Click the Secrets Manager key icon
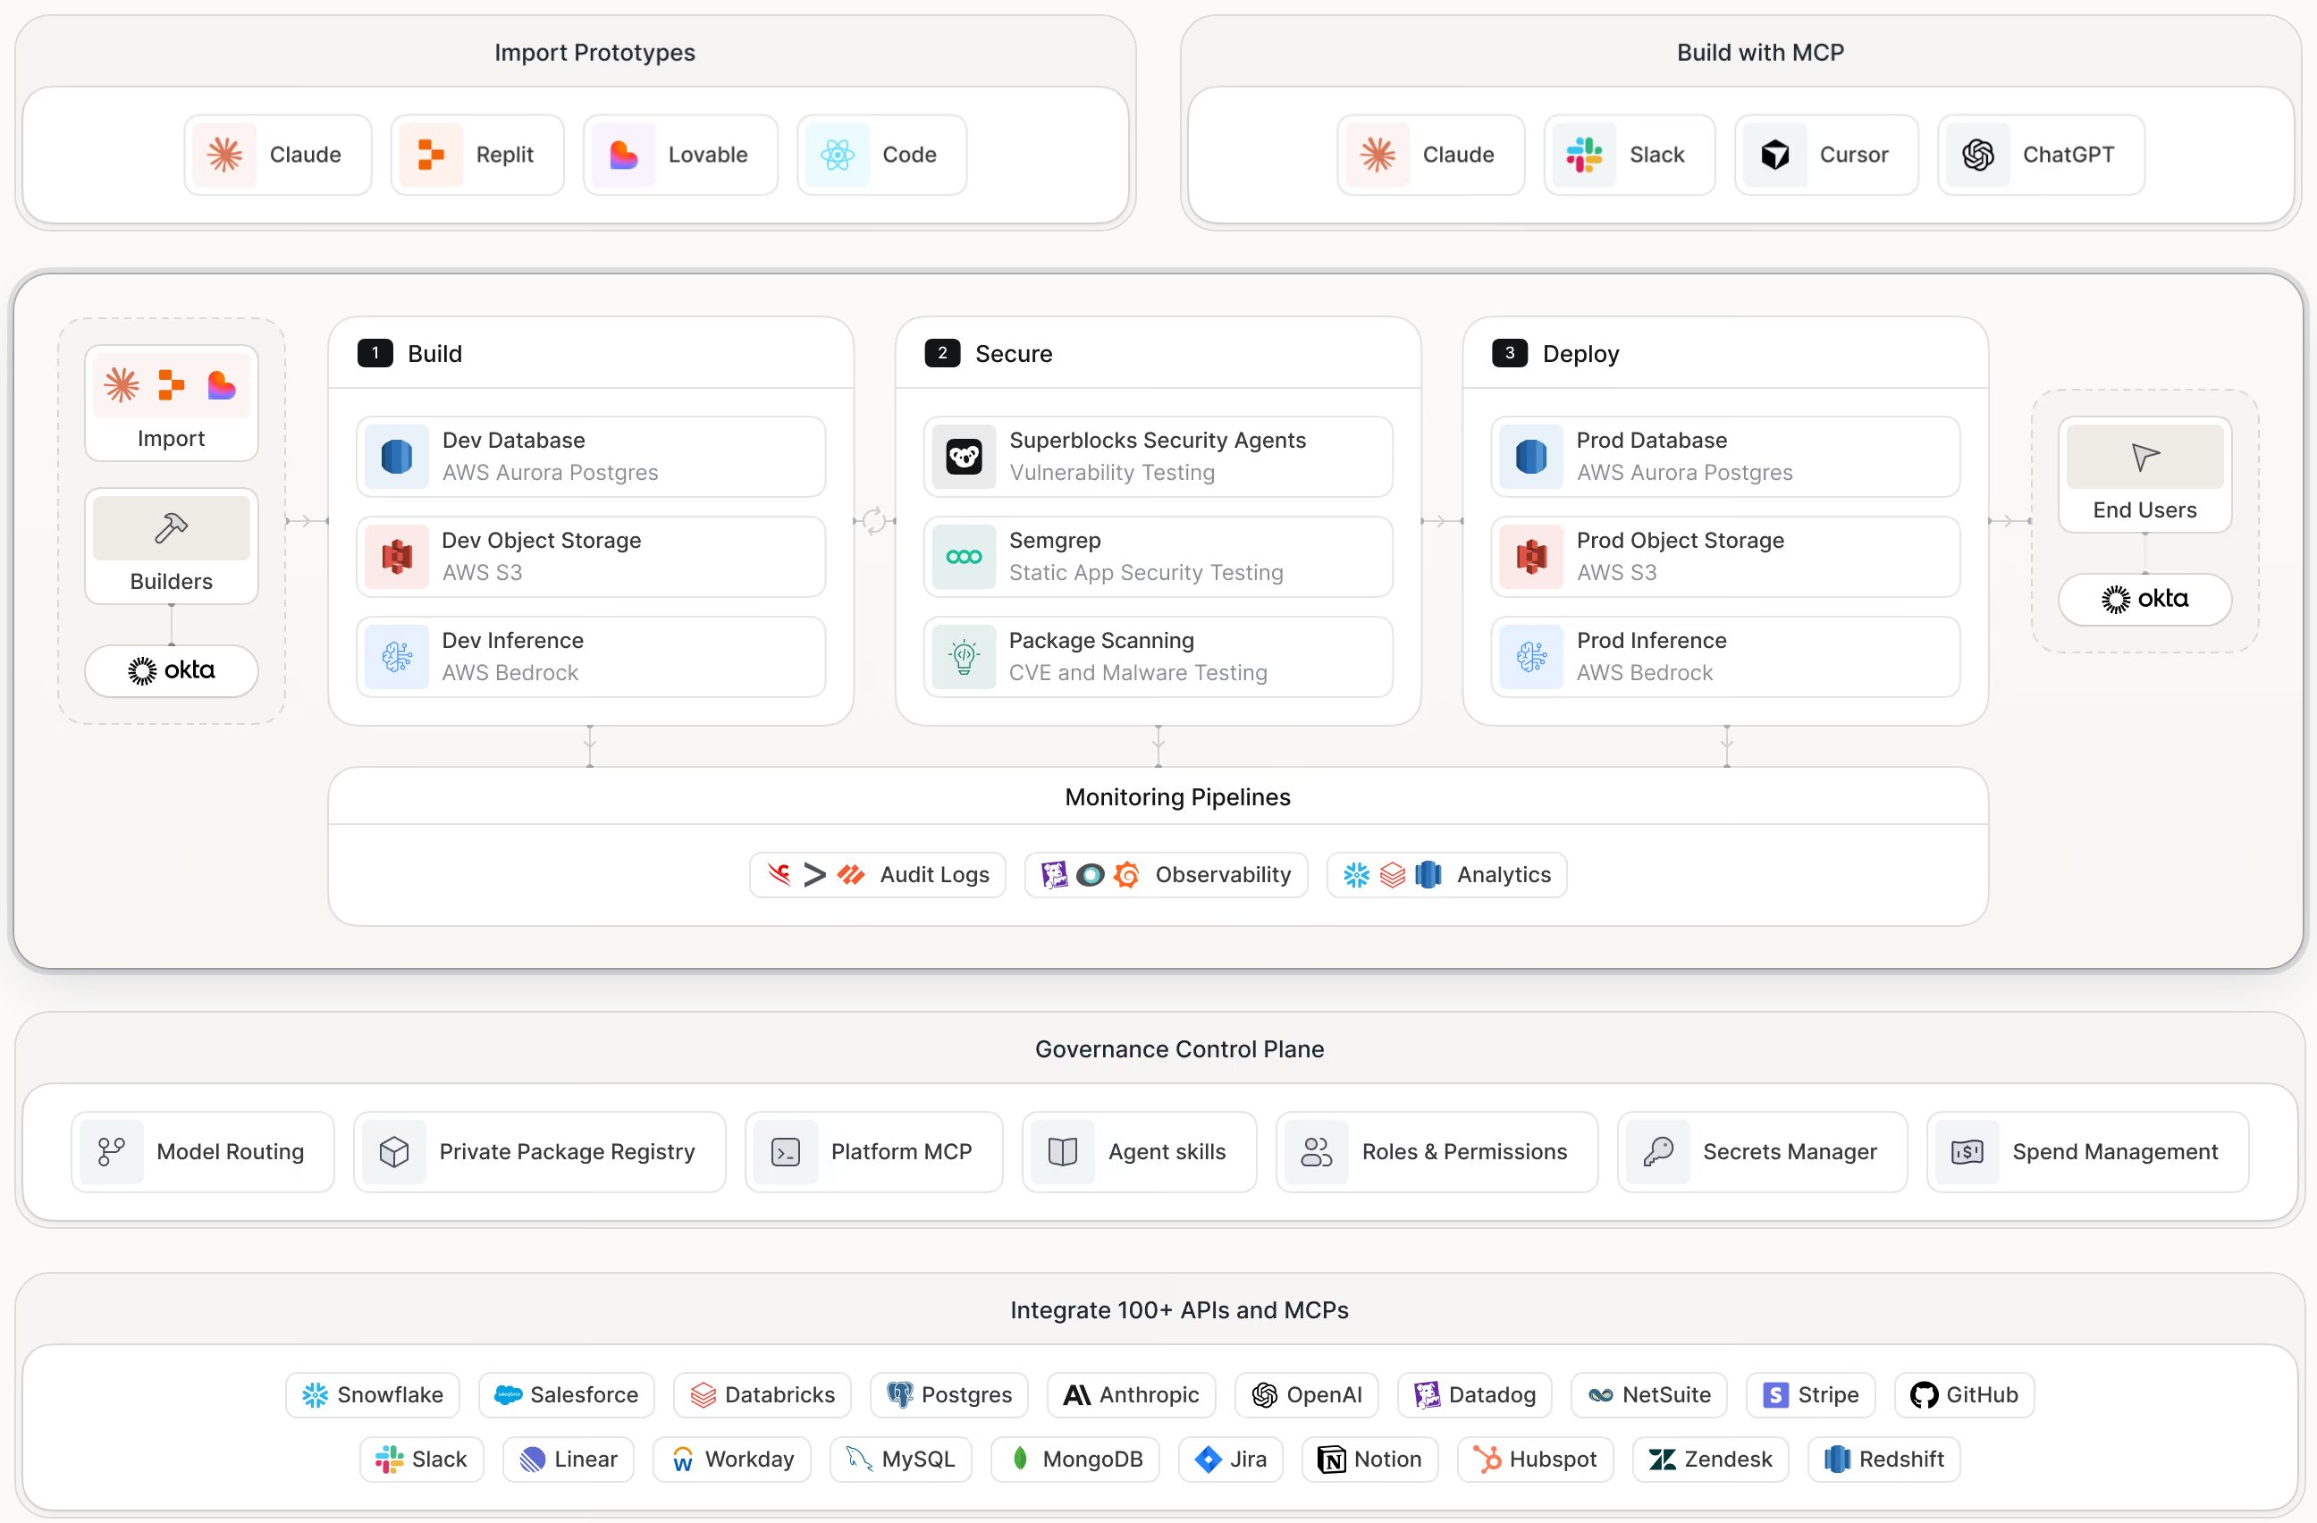2317x1523 pixels. (1658, 1152)
